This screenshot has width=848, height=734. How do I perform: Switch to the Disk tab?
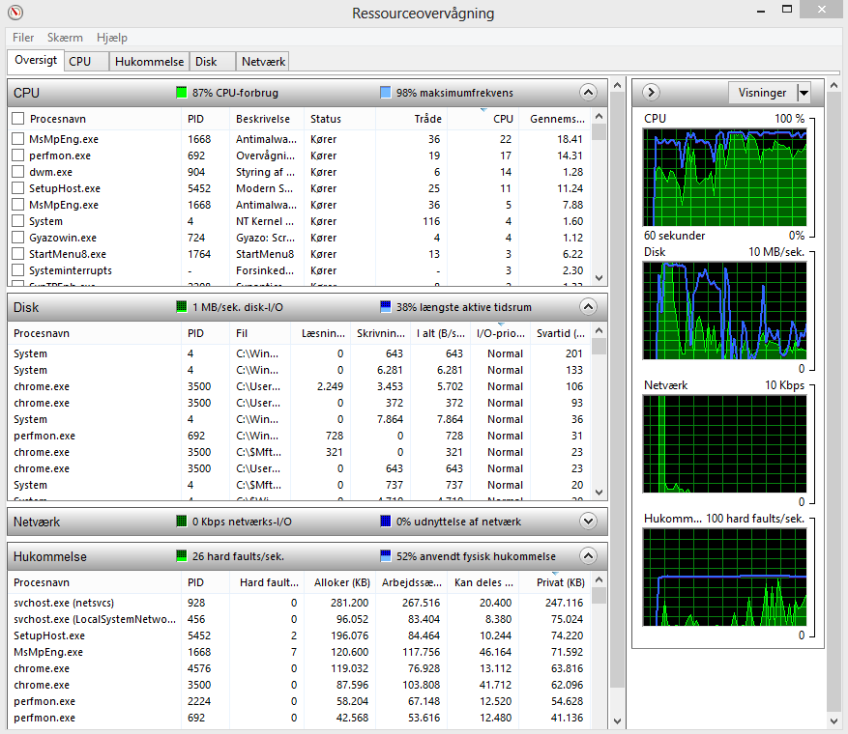pyautogui.click(x=212, y=62)
